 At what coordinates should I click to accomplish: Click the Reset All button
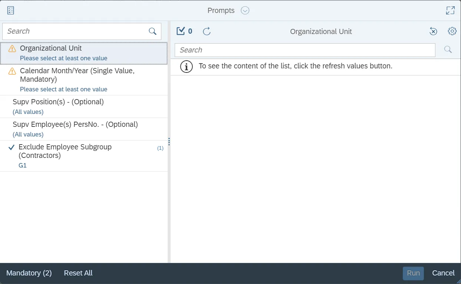78,273
